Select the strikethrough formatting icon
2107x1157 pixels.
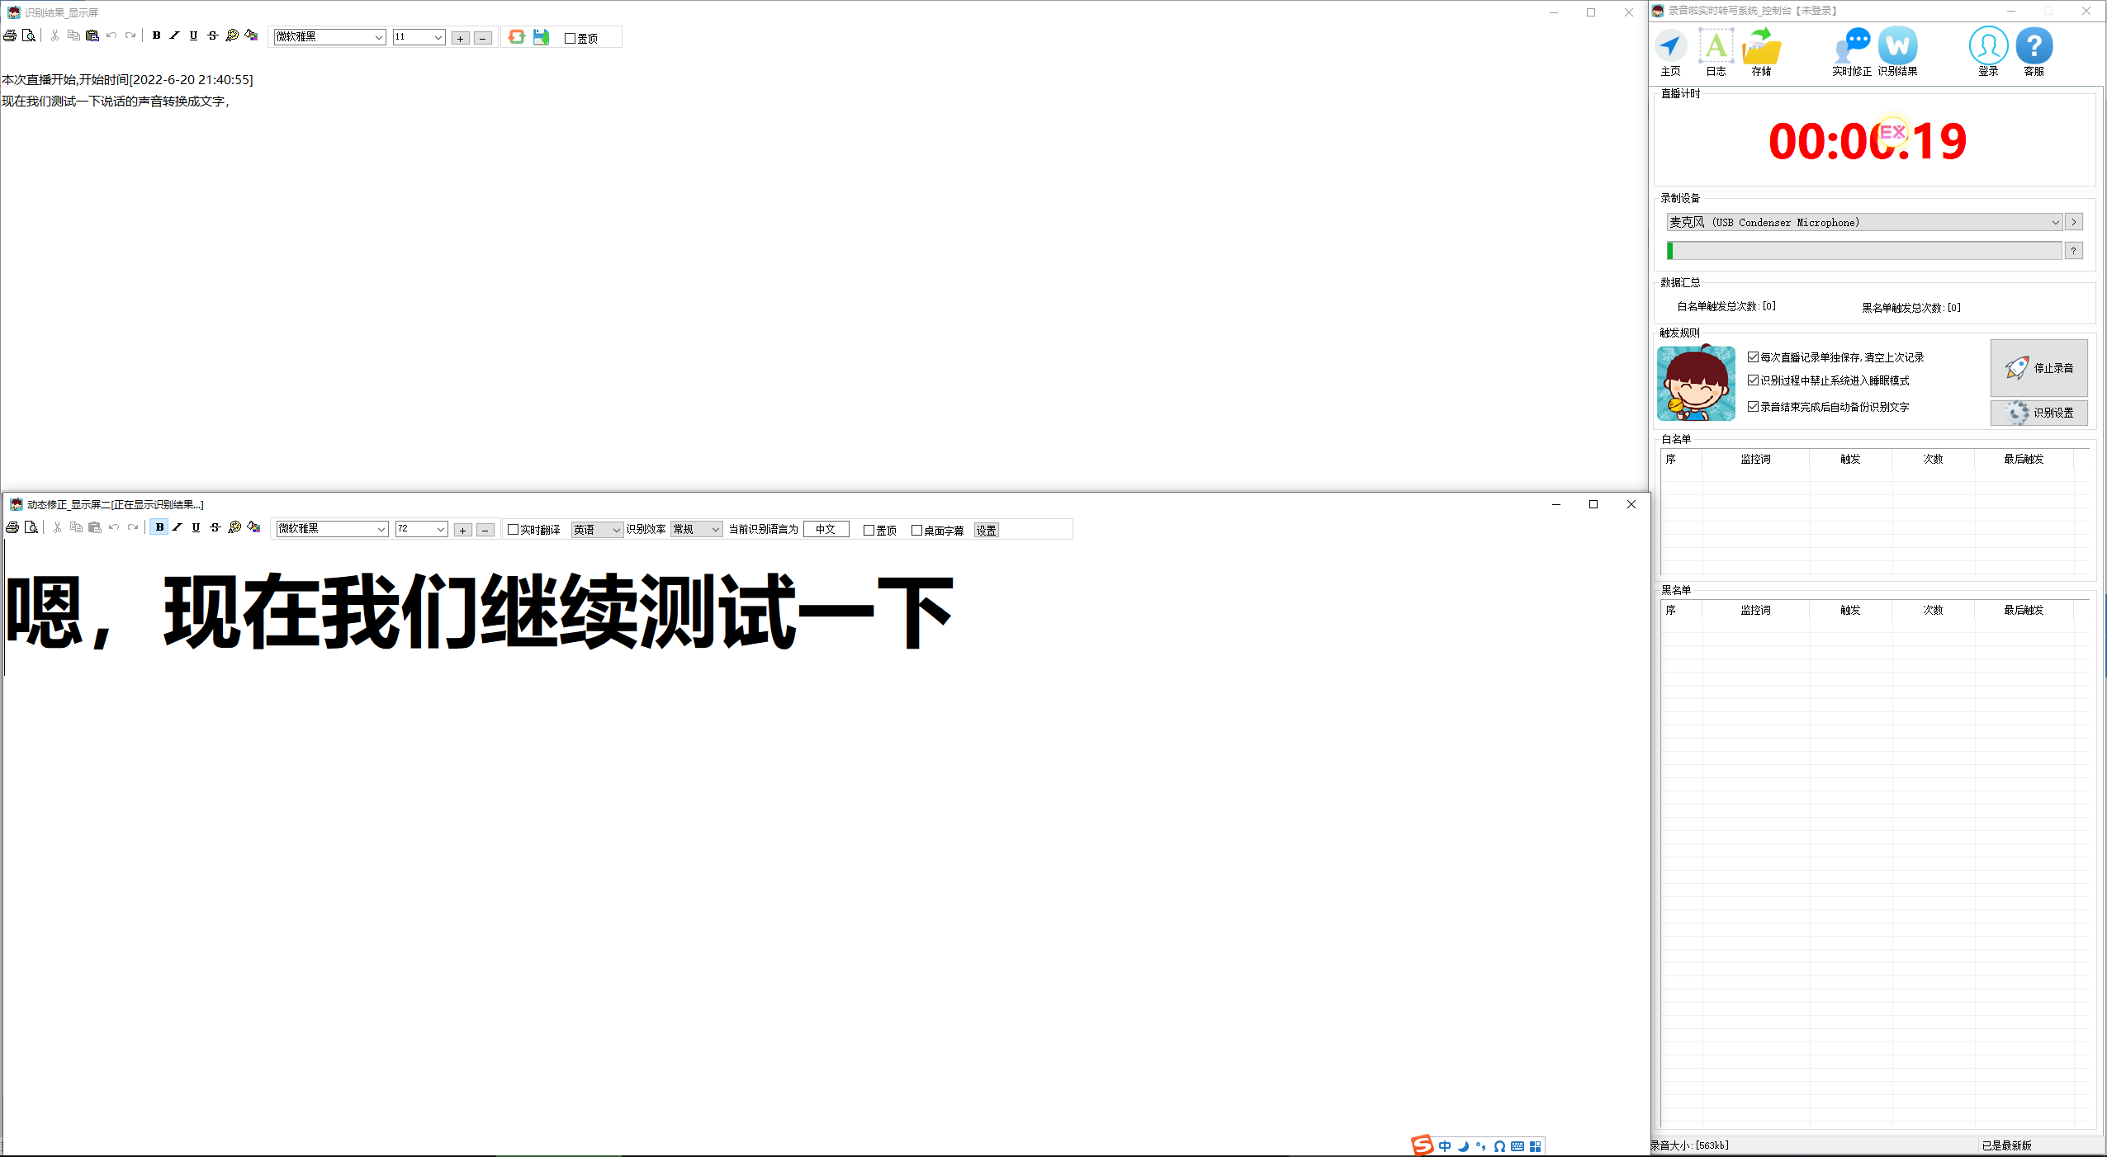212,35
